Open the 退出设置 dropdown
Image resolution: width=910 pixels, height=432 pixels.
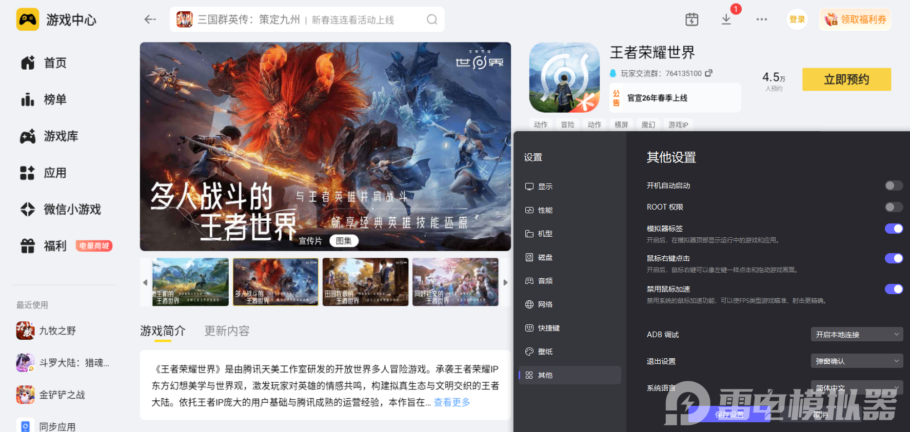click(857, 361)
